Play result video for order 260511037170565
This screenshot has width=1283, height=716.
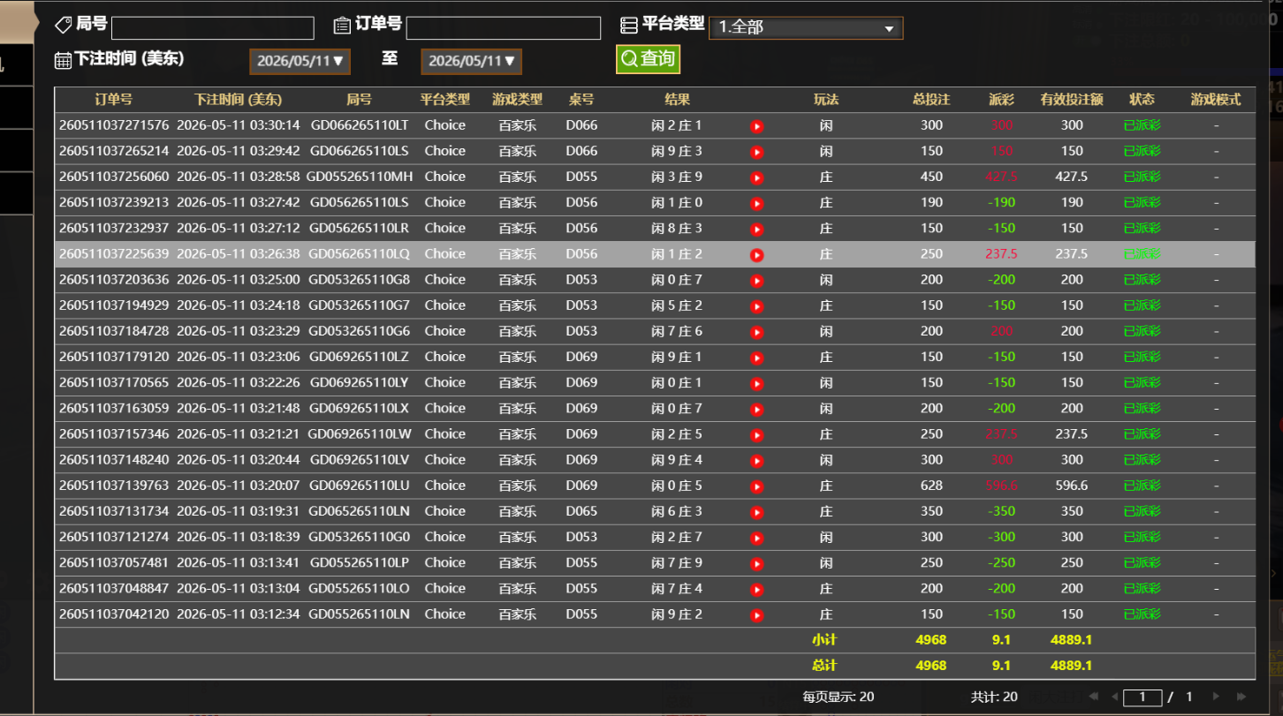click(756, 384)
